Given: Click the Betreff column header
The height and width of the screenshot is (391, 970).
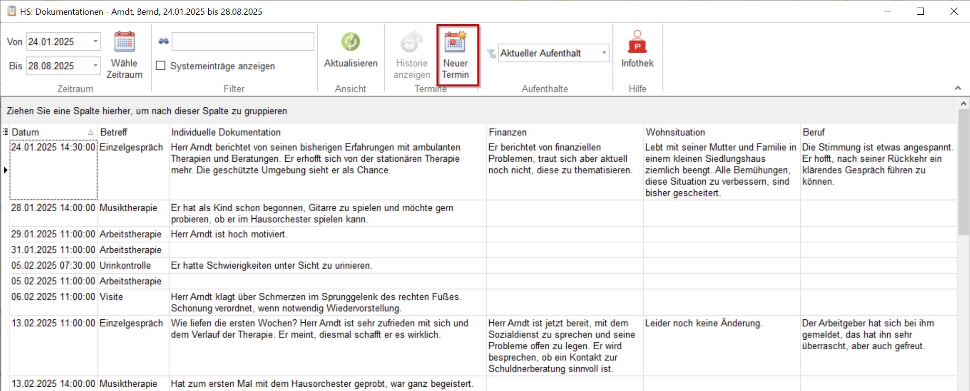Looking at the screenshot, I should tap(133, 132).
